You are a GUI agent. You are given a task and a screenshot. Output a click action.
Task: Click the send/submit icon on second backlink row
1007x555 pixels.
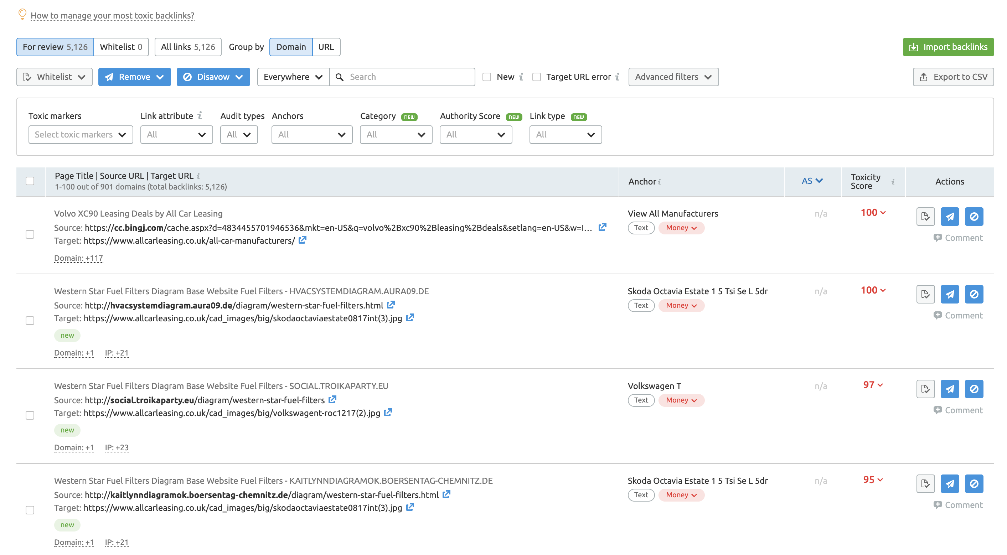coord(950,294)
